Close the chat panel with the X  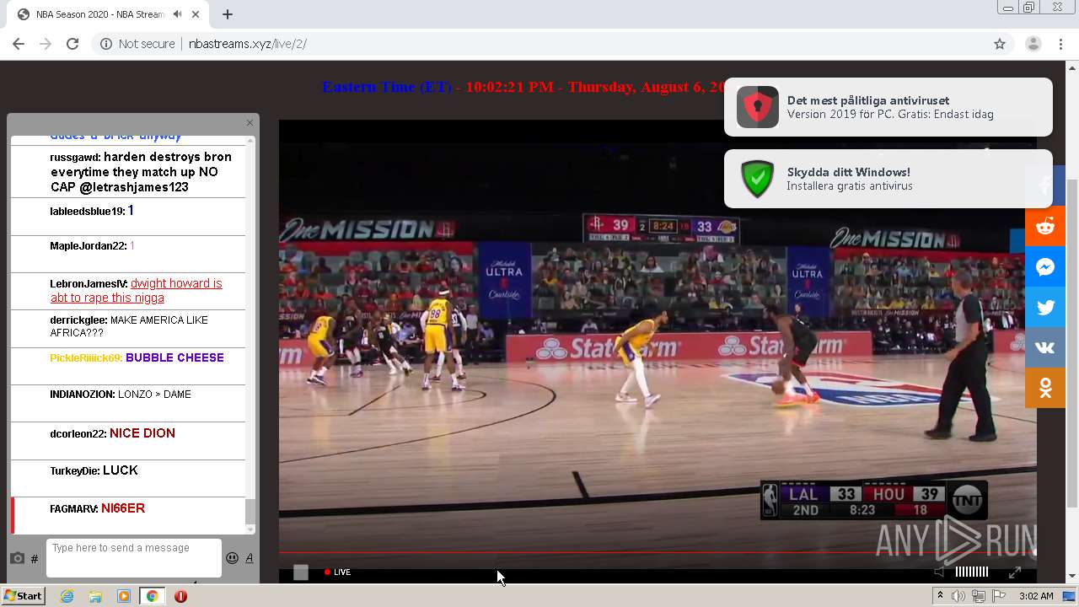point(250,123)
